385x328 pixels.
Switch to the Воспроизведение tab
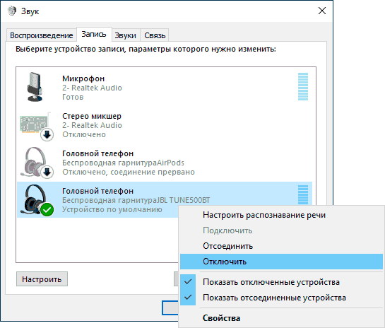42,35
